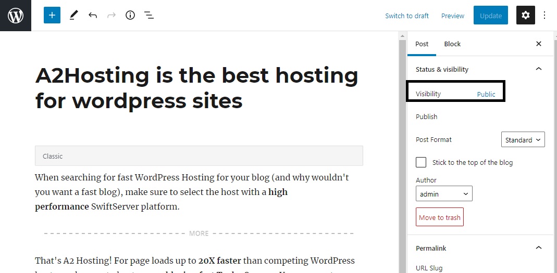
Task: Click the blue add block plus button
Action: coord(52,15)
